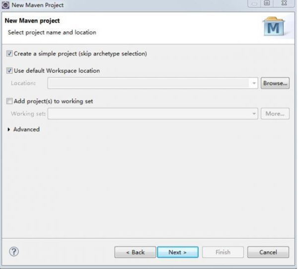This screenshot has width=299, height=269.
Task: Click the Browse... button
Action: (275, 83)
